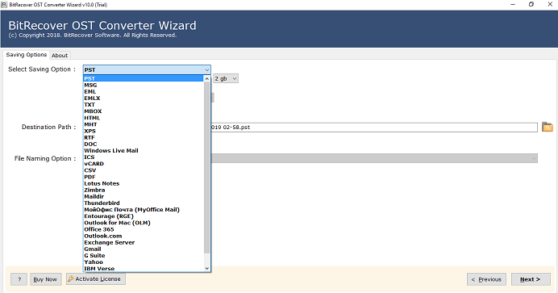Click the saving list scrollbar thumb
The width and height of the screenshot is (558, 293).
206,168
